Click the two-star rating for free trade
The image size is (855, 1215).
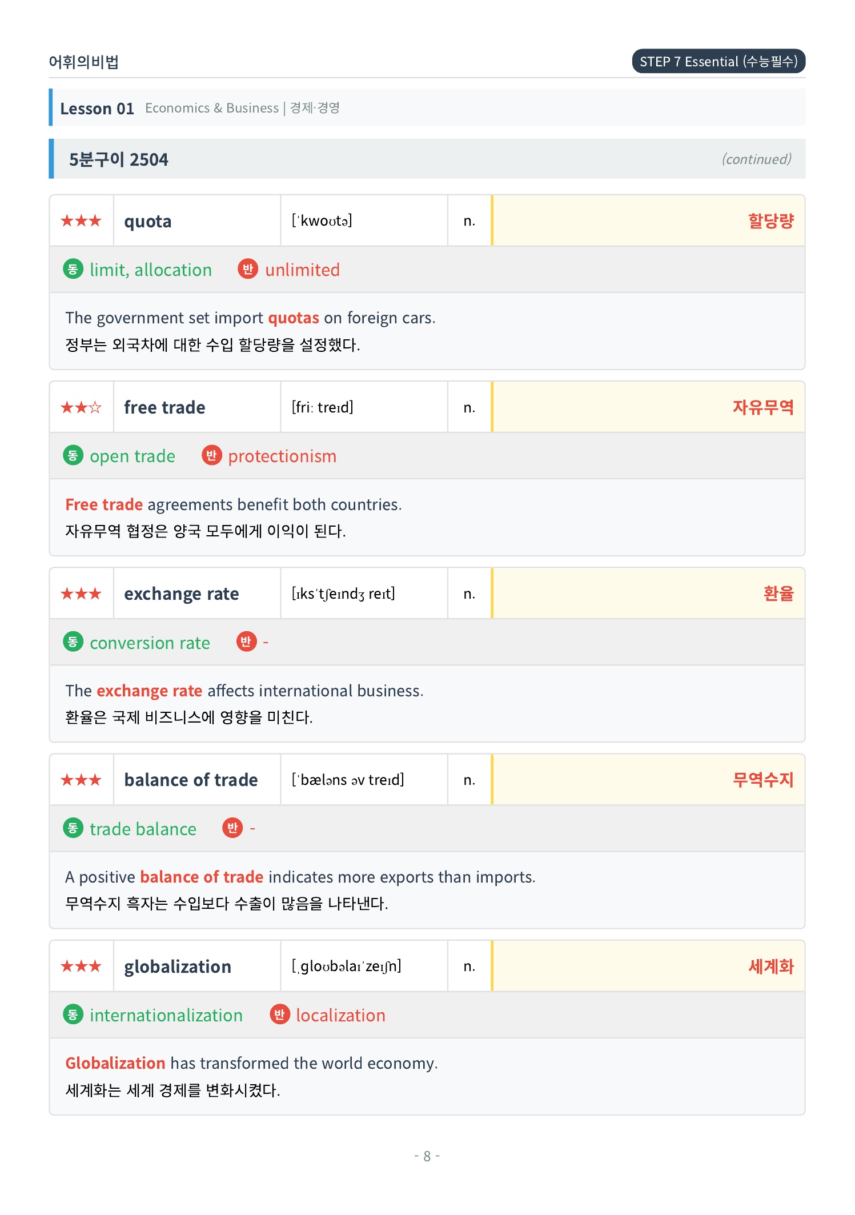coord(81,407)
